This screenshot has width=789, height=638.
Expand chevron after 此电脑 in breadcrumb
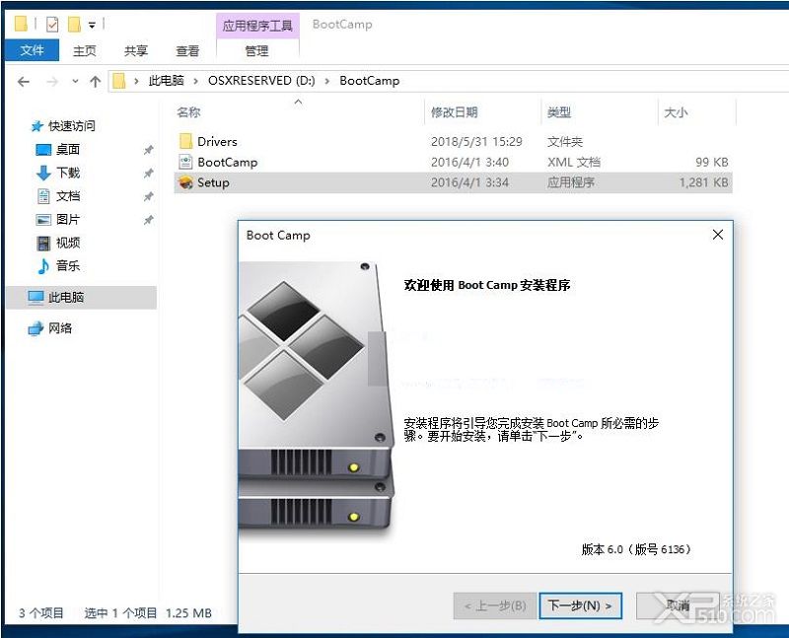(195, 81)
